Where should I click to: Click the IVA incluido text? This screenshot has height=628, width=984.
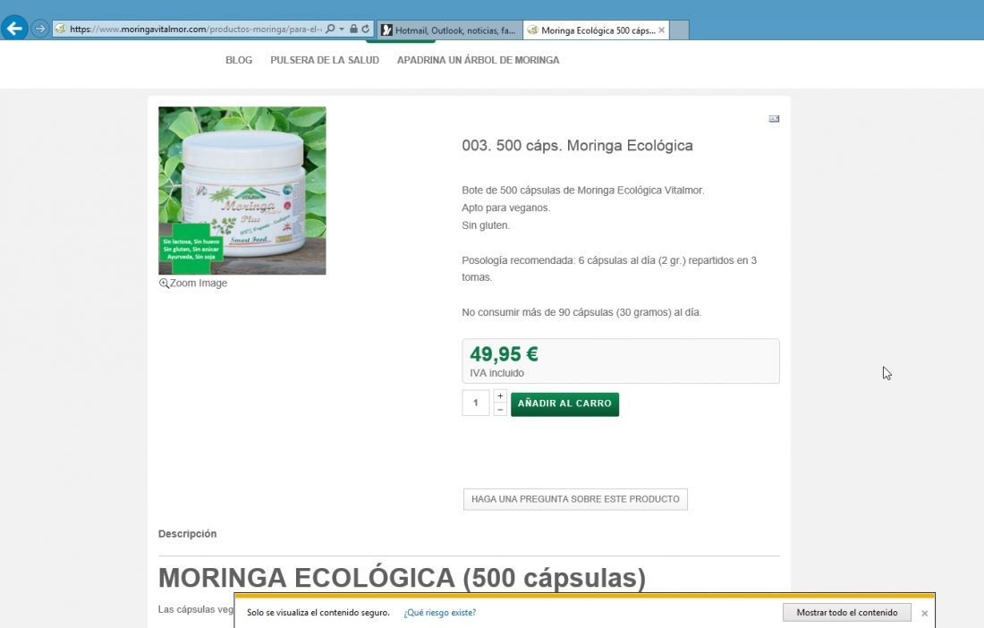[x=497, y=373]
